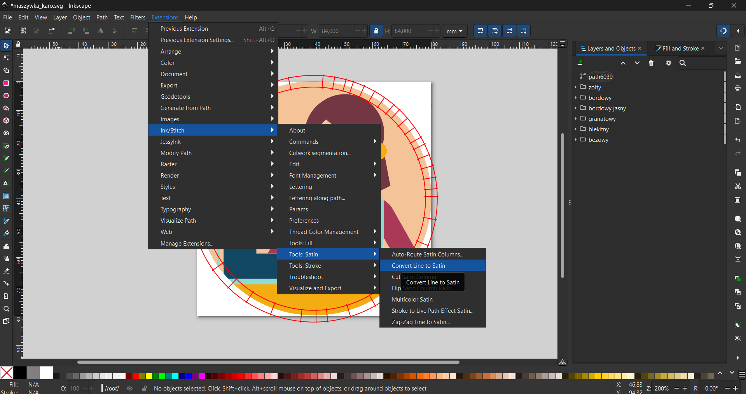Image resolution: width=746 pixels, height=394 pixels.
Task: Open the docked panels chevron menu
Action: coord(721,48)
